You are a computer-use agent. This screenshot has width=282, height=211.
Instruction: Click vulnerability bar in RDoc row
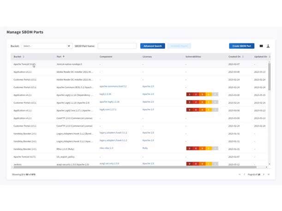[202, 148]
